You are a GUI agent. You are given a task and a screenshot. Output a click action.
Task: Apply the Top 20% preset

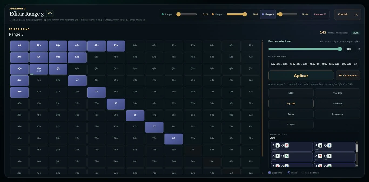coord(337,93)
